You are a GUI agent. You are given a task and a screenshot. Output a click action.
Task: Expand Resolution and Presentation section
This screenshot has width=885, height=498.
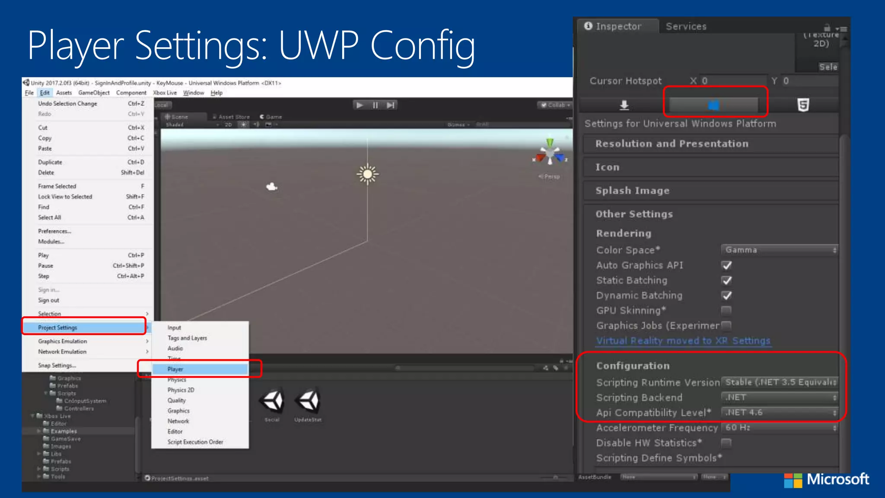pyautogui.click(x=711, y=144)
